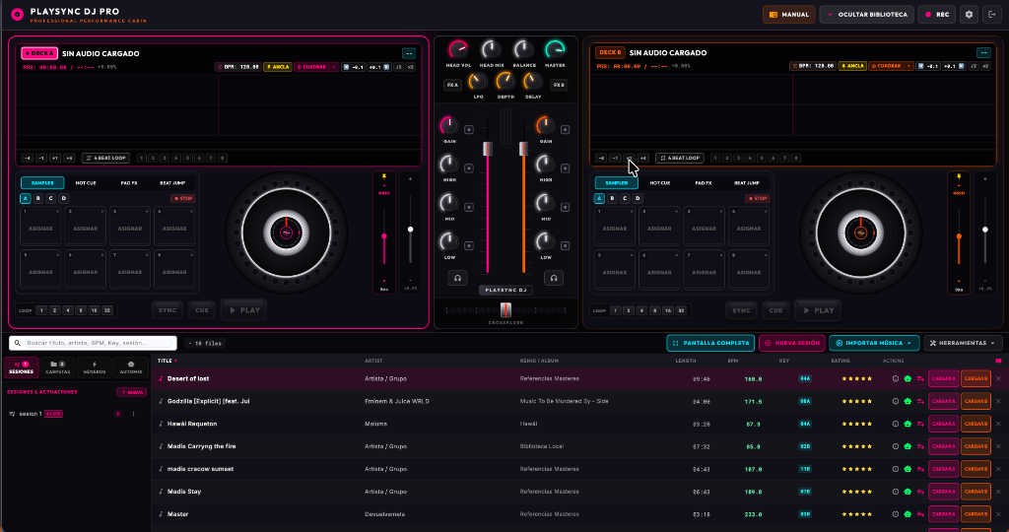
Task: Toggle Deck A 4 BEAT LOOP
Action: [106, 158]
